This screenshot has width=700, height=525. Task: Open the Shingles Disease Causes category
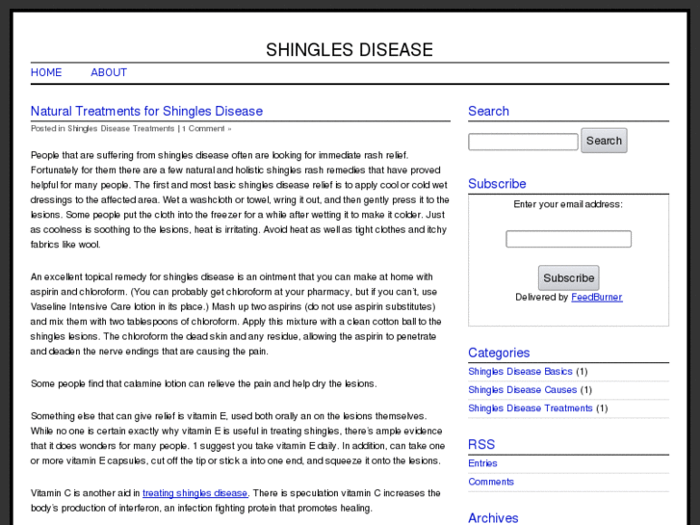(x=522, y=389)
